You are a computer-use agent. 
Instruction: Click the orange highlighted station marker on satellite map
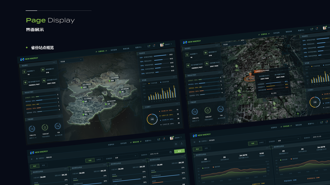click(x=250, y=74)
